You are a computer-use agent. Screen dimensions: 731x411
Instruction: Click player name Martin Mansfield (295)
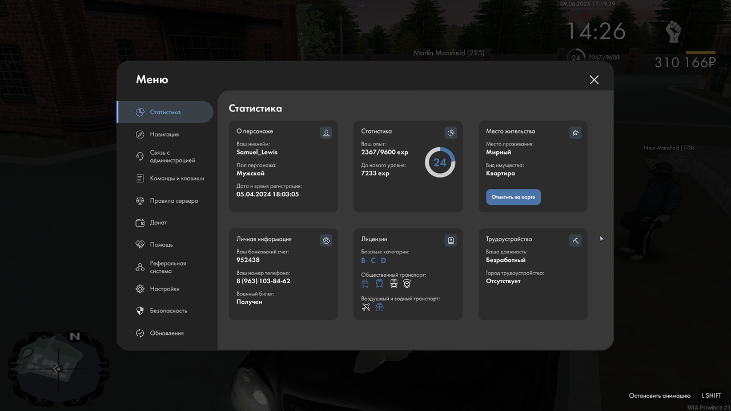[449, 53]
